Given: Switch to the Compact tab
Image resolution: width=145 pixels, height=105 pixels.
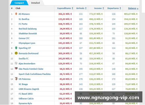Looking at the screenshot, I should click(19, 3).
